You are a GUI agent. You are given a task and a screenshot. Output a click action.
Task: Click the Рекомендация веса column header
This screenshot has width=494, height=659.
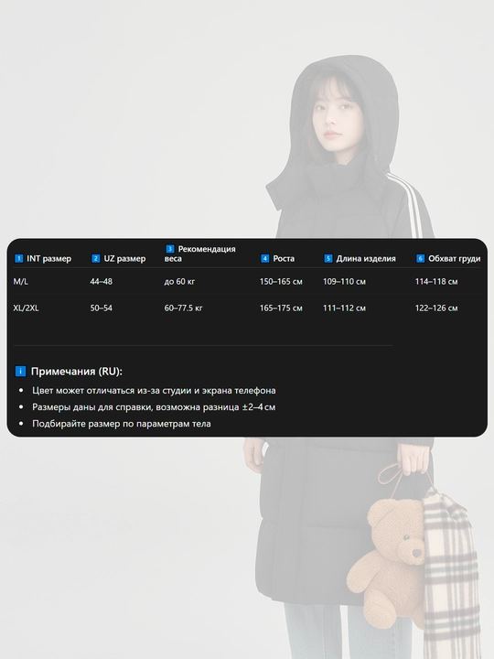coord(200,254)
